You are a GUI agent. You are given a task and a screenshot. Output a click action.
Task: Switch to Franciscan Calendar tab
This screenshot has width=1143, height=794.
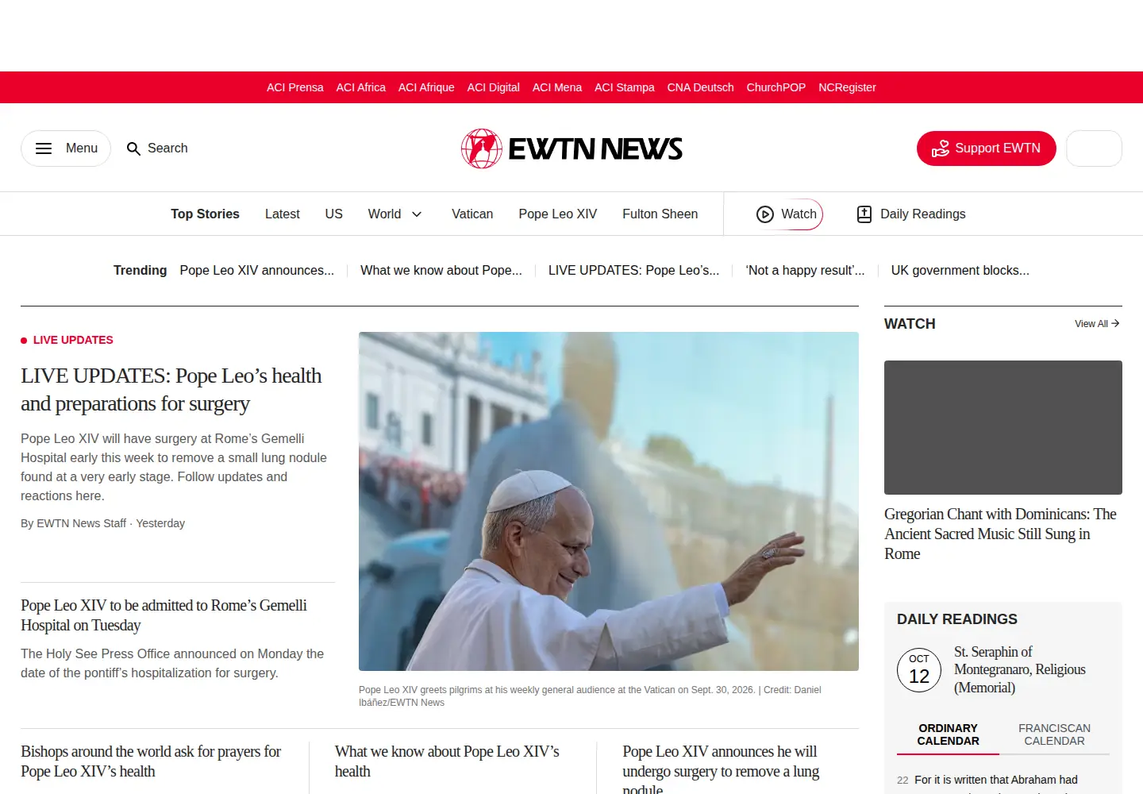[1054, 734]
